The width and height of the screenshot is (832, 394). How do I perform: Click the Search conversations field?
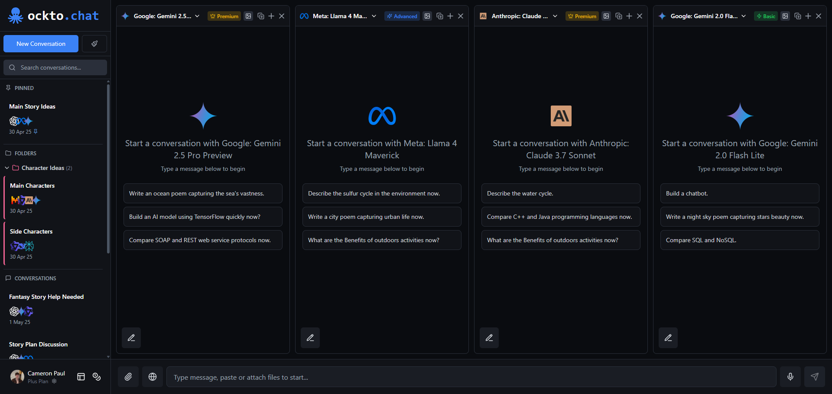click(x=55, y=67)
